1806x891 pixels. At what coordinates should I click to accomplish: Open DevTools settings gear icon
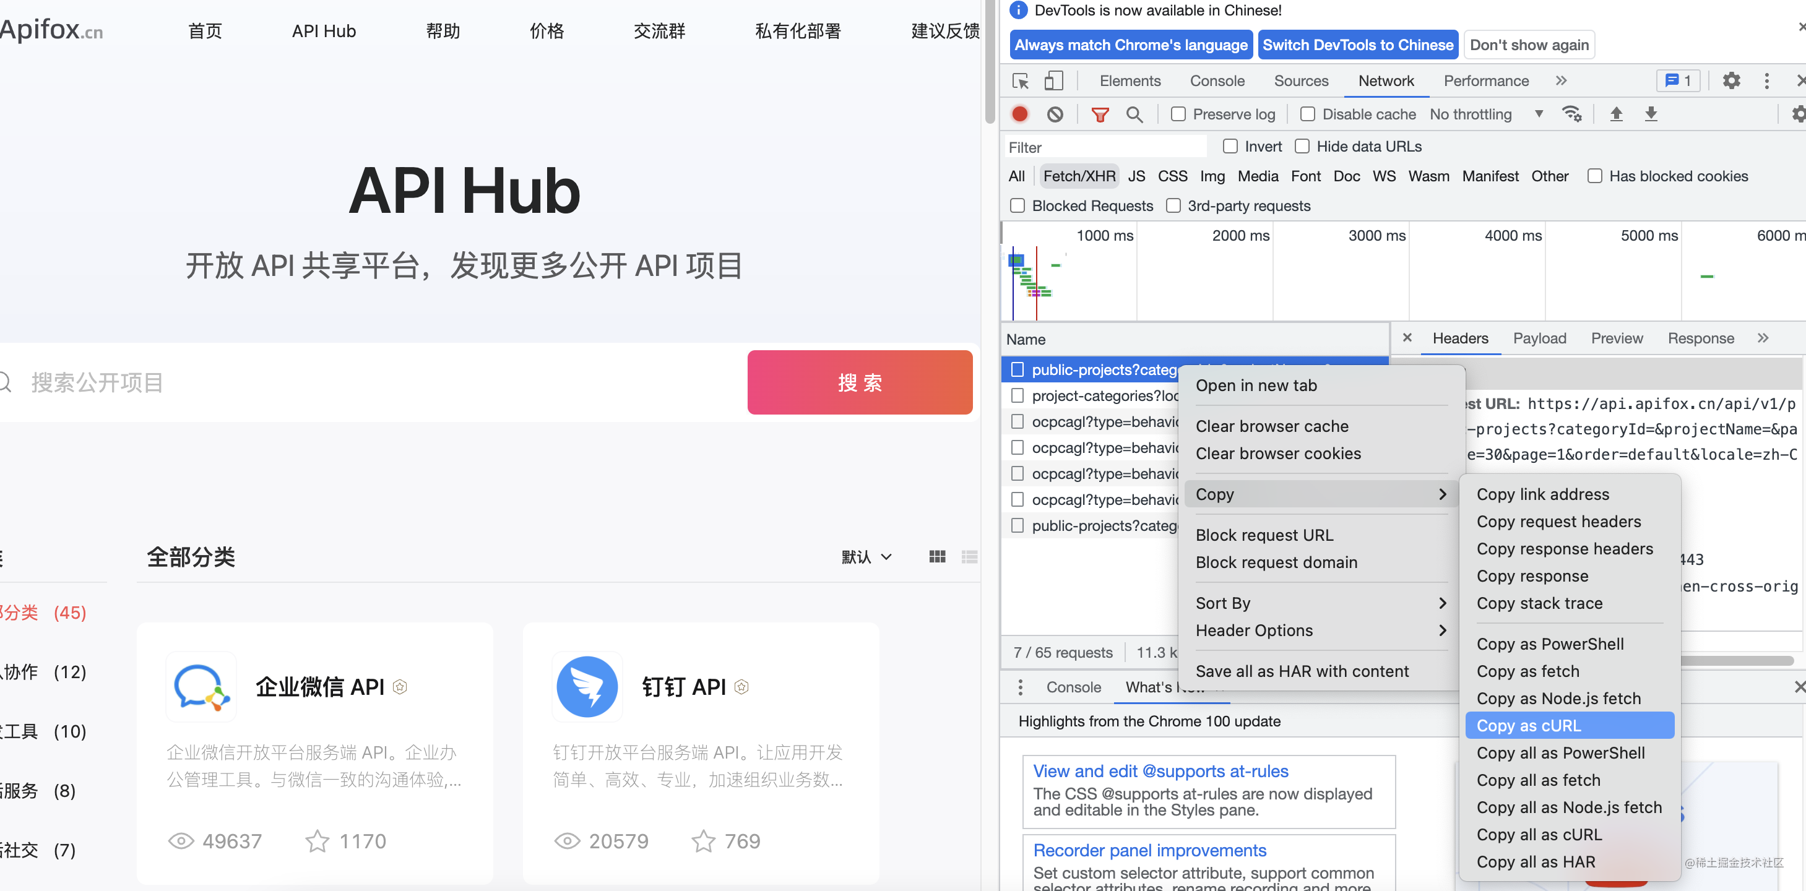pyautogui.click(x=1731, y=80)
